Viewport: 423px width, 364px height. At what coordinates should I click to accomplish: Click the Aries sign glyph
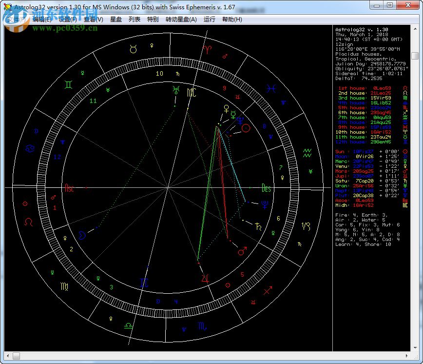[208, 49]
